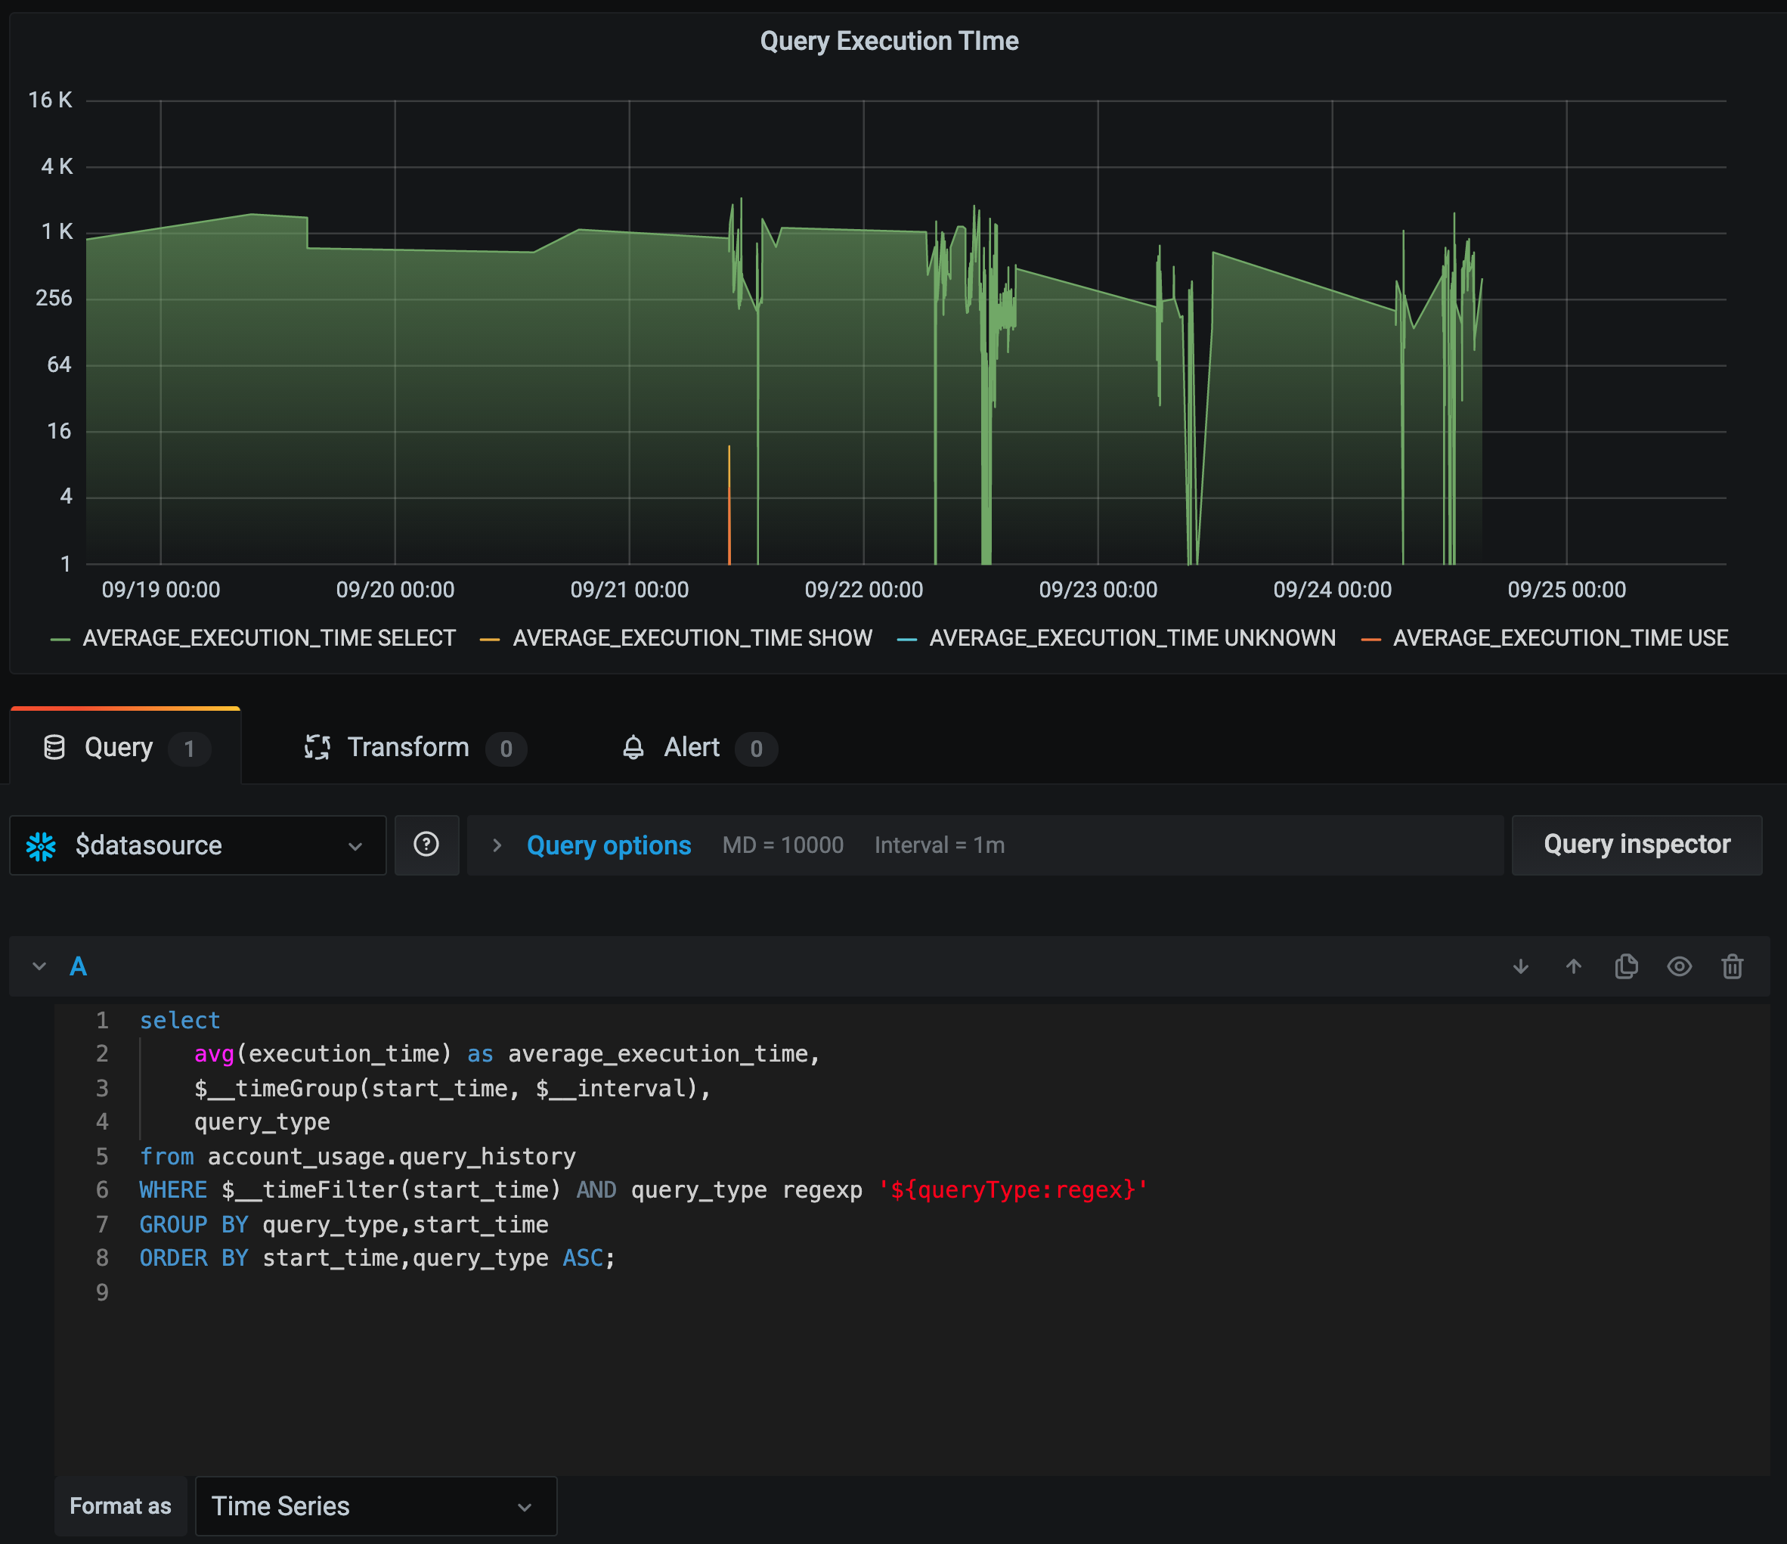Click the avg(execution_time) line in editor
This screenshot has height=1544, width=1787.
pyautogui.click(x=507, y=1054)
